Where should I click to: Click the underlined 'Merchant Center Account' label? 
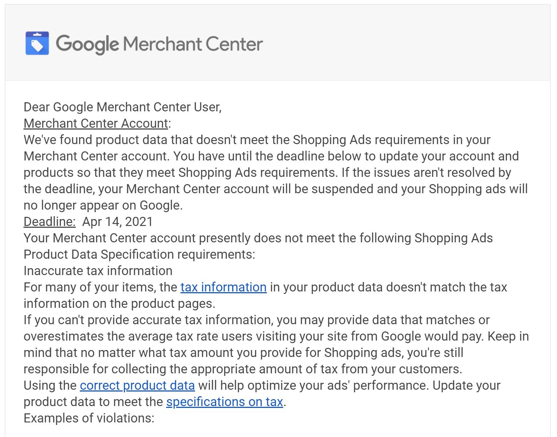click(x=96, y=123)
